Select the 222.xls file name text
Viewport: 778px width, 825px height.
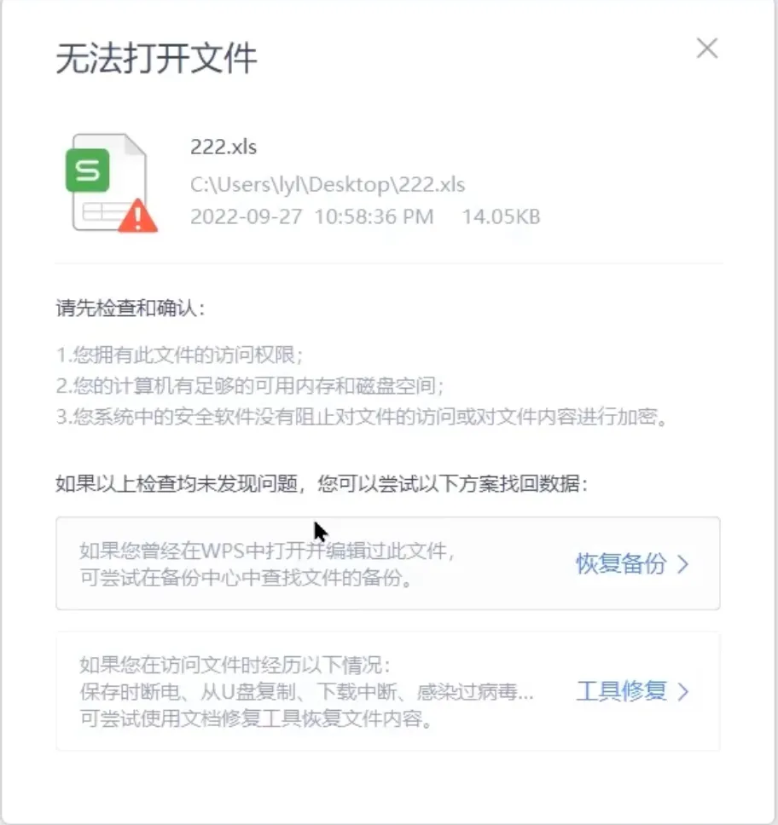(x=224, y=147)
